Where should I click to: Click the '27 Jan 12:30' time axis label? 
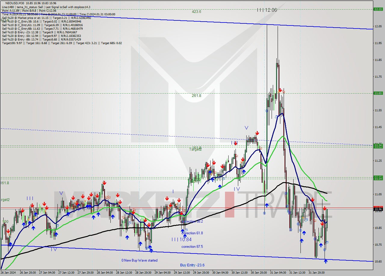pyautogui.click(x=66, y=273)
